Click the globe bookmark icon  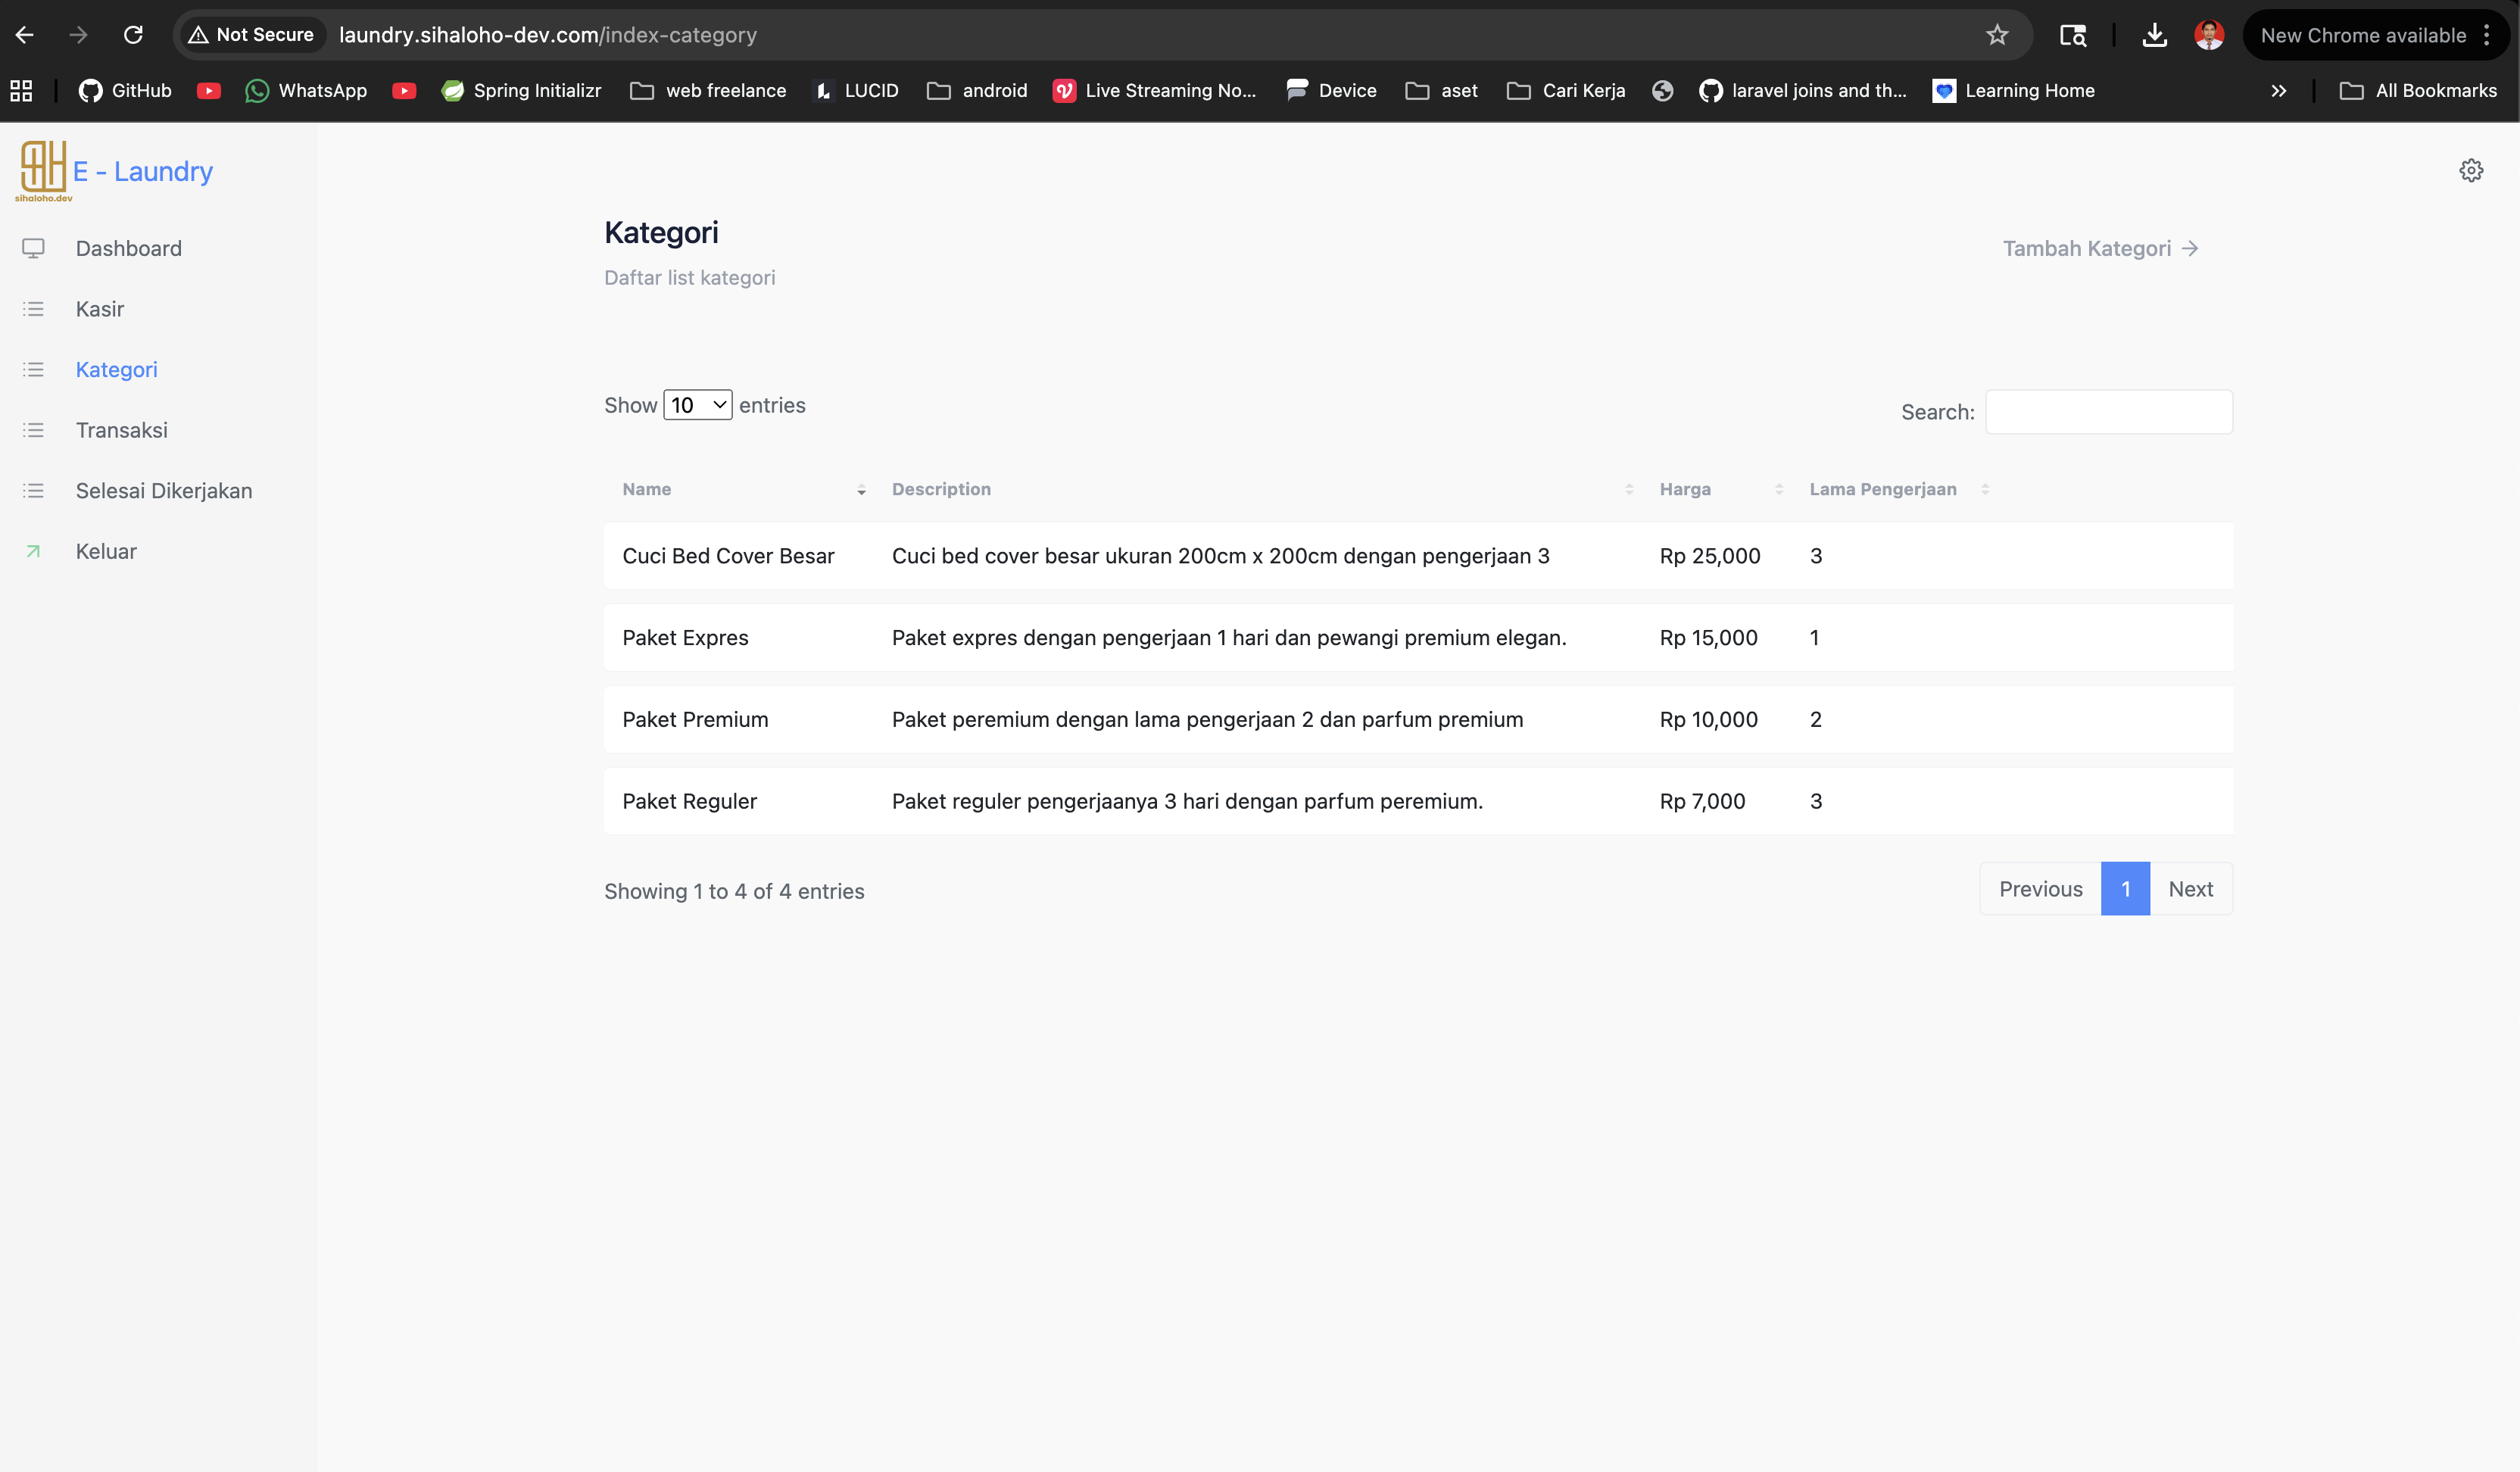[x=1662, y=91]
